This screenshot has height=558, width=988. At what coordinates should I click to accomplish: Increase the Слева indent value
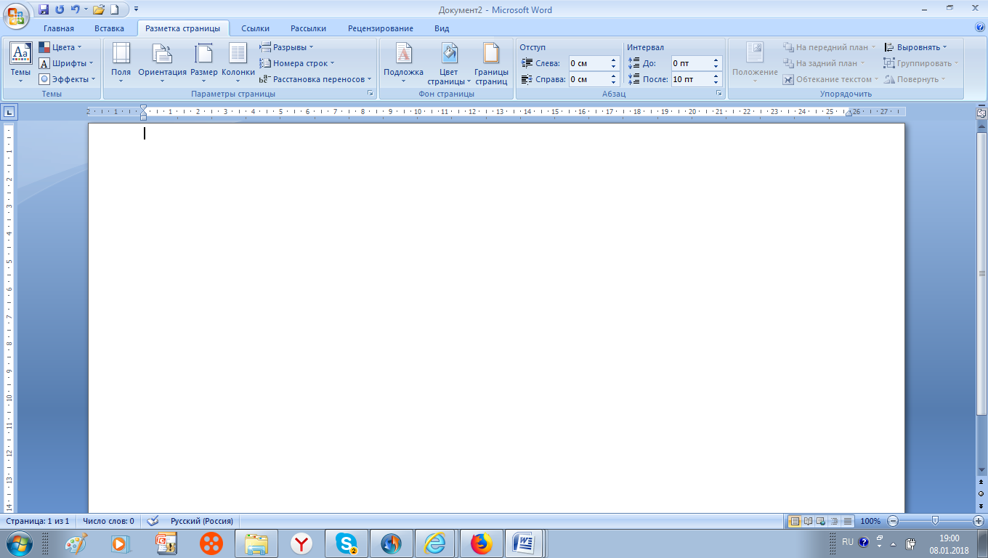[614, 60]
